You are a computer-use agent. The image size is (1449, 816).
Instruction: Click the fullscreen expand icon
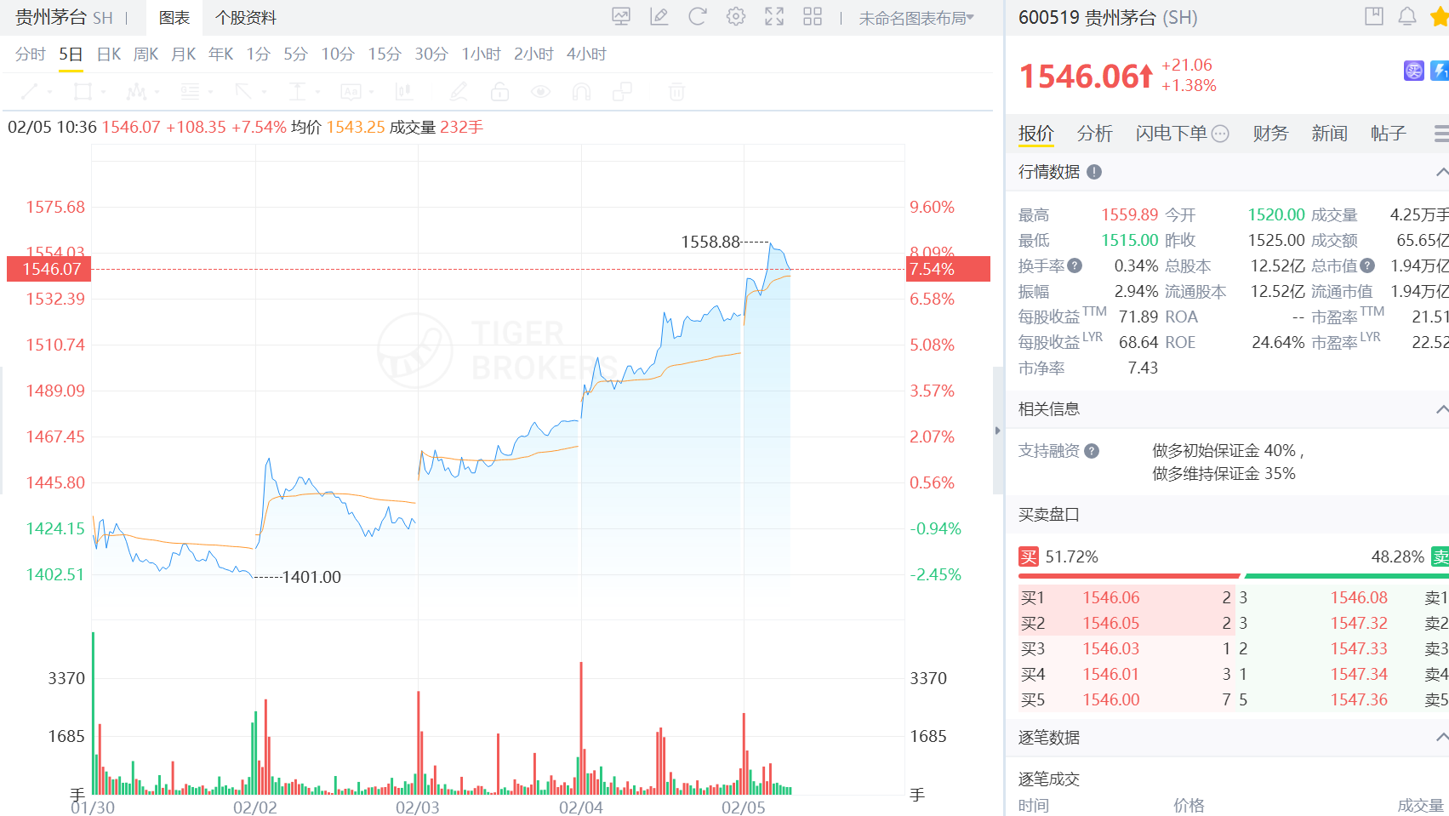tap(773, 16)
